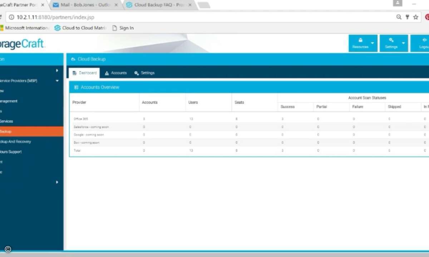The width and height of the screenshot is (429, 257).
Task: Click the zoom magnifier icon in address bar
Action: 399,17
